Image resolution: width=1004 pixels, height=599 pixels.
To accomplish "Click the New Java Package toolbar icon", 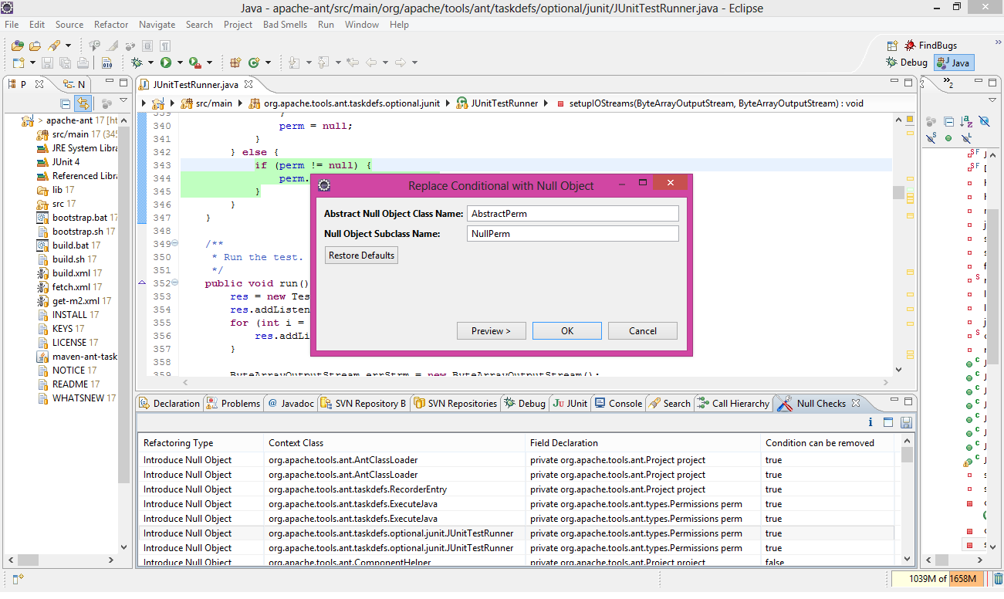I will [235, 63].
